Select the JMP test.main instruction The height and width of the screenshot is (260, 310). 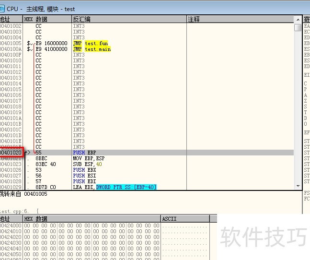point(92,49)
